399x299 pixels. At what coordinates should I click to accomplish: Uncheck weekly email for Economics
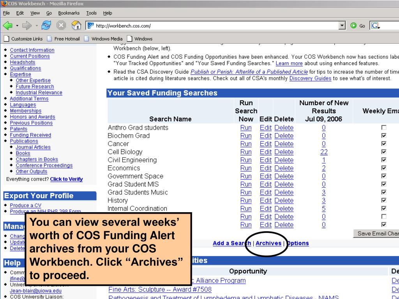(384, 168)
